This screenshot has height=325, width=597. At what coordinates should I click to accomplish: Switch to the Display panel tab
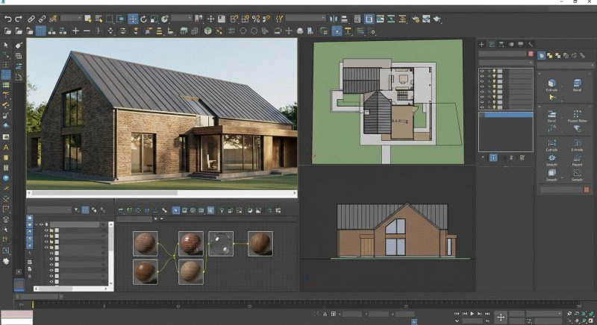(520, 45)
